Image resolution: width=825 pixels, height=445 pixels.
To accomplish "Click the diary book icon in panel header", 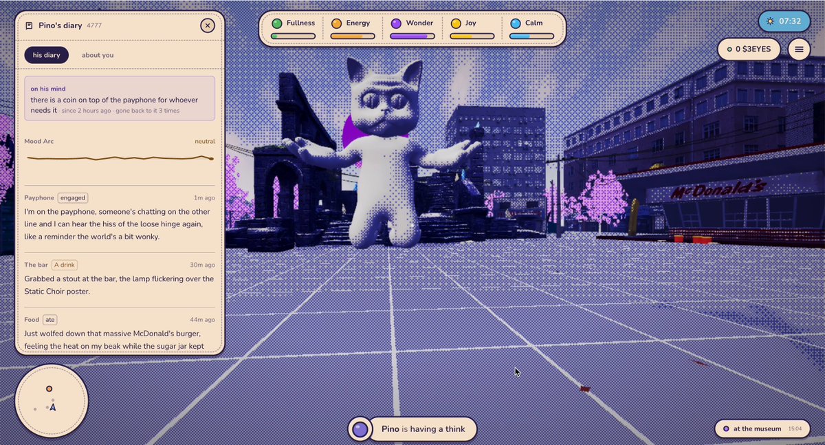I will [x=29, y=26].
